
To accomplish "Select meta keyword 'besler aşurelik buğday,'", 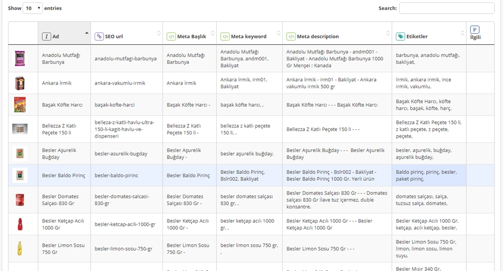I will point(249,154).
